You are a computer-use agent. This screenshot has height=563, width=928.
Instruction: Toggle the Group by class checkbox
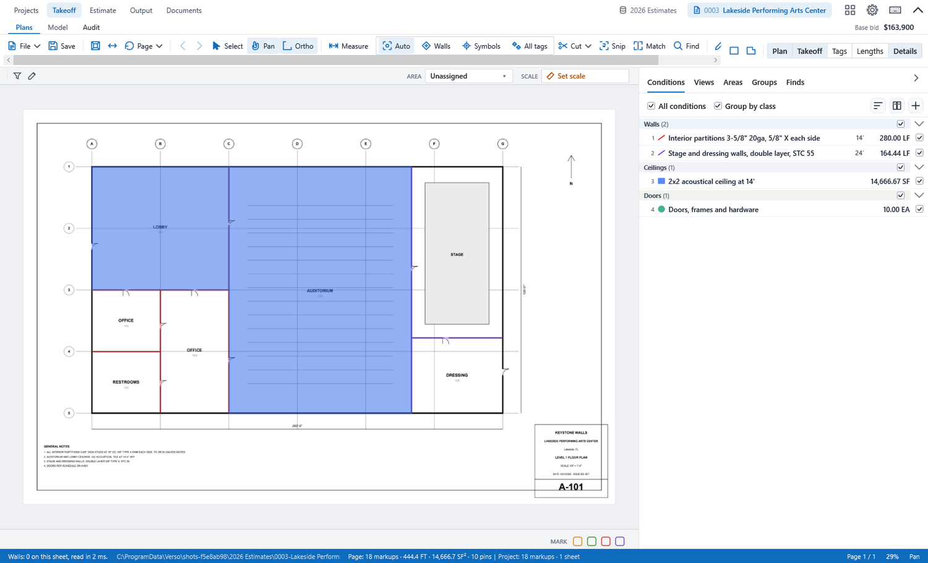(x=718, y=106)
